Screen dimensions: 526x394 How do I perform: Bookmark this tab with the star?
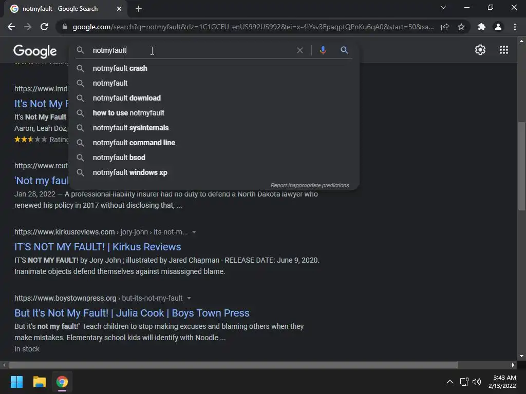click(x=461, y=27)
